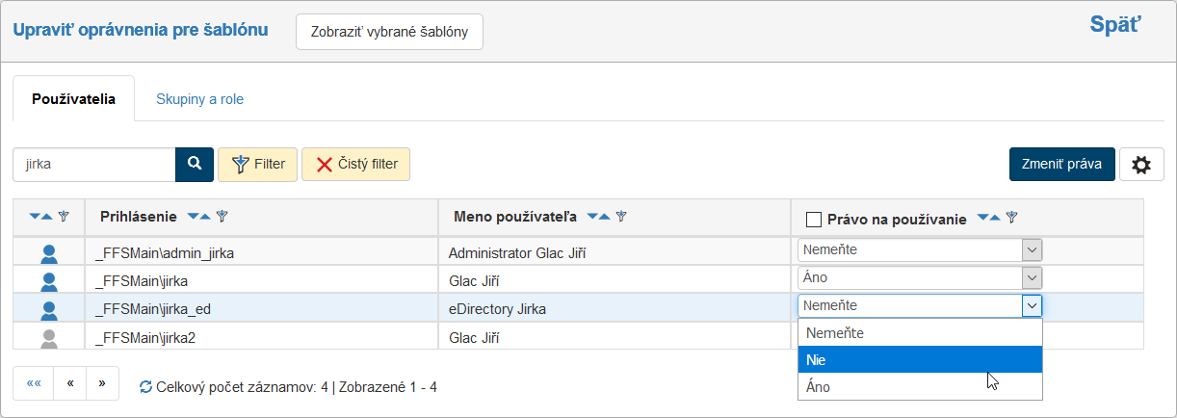Choose 'Nie' in the open dropdown list
Screen dimensions: 1177x418
(x=920, y=360)
